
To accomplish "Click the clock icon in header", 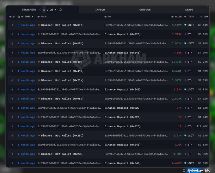I will (19, 17).
